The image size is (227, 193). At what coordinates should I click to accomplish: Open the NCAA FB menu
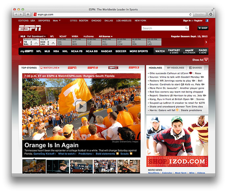pos(77,51)
